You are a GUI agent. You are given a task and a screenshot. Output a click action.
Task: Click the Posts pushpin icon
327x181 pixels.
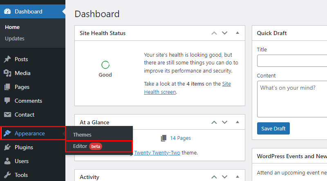tap(7, 59)
